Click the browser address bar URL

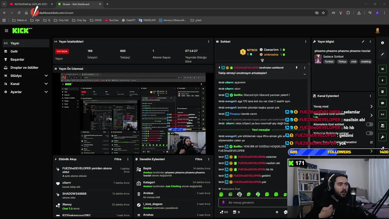tap(56, 13)
